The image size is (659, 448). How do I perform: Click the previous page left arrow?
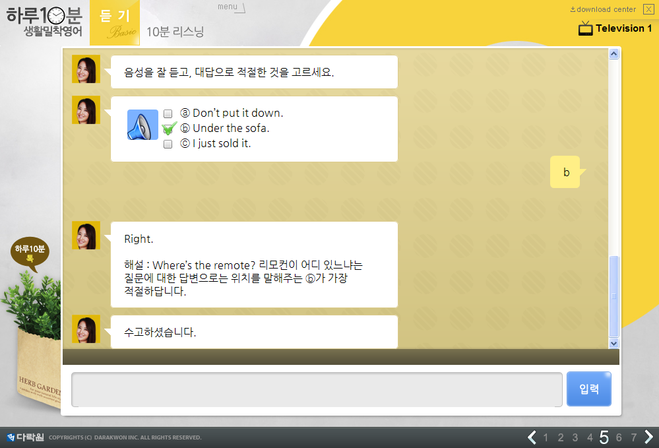coord(532,437)
